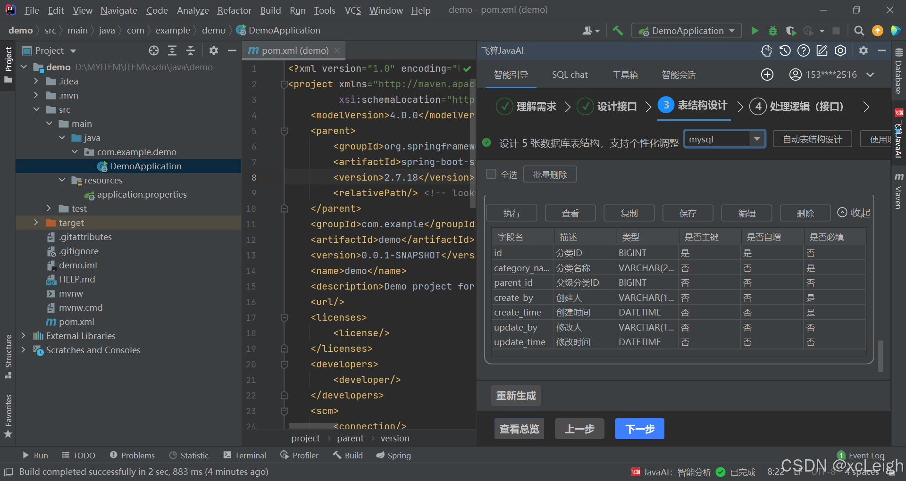This screenshot has height=481, width=906.
Task: Toggle tool window quick access in status bar corner
Action: (x=8, y=472)
